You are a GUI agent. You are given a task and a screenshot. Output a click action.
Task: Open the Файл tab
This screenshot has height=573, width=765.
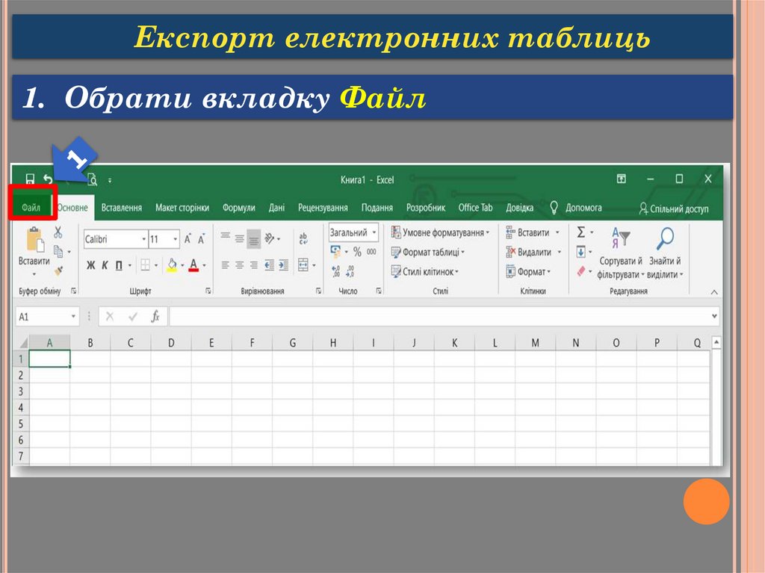31,208
